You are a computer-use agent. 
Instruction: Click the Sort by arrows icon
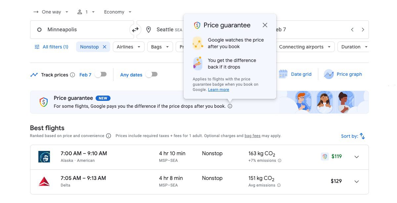pos(362,136)
